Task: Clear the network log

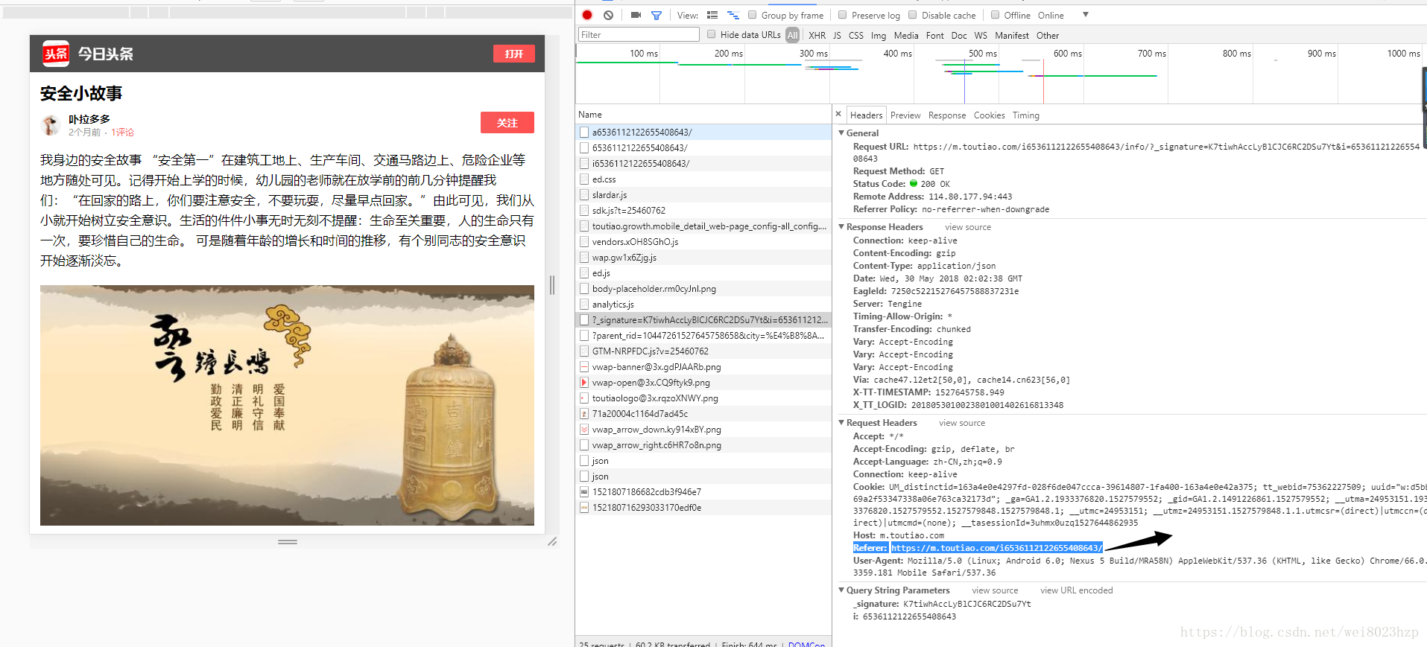Action: [x=609, y=15]
